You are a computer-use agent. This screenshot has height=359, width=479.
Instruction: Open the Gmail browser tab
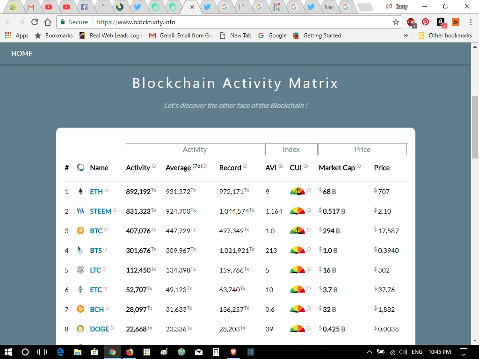click(x=31, y=7)
